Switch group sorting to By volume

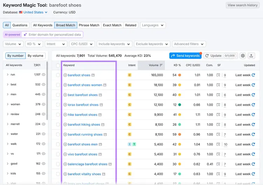pyautogui.click(x=35, y=56)
